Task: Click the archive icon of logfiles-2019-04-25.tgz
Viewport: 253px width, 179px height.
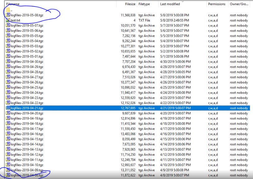Action: [8, 87]
